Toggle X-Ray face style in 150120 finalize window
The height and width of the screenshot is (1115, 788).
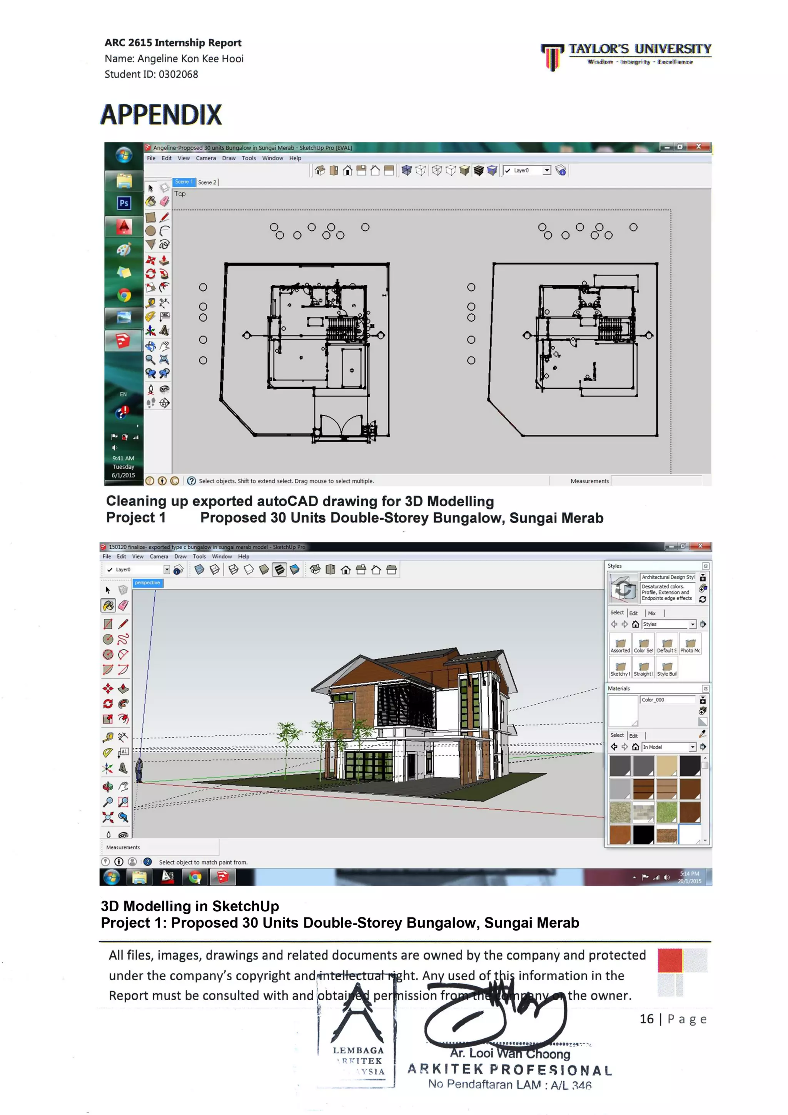(x=199, y=570)
